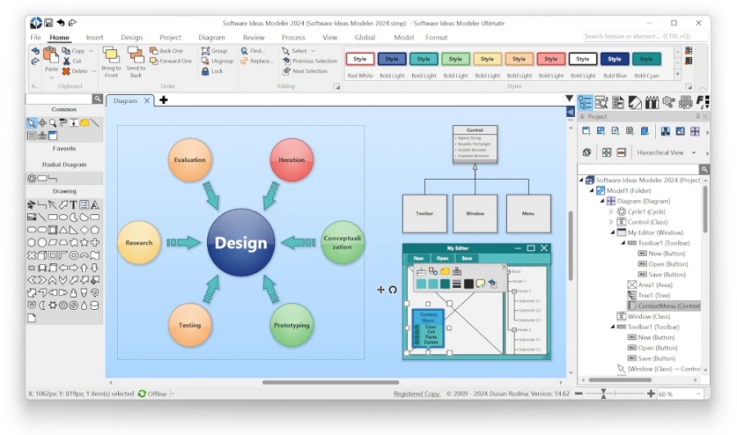Select Area1 (Area) in project tree
Viewport: 737px width, 435px height.
pyautogui.click(x=650, y=285)
